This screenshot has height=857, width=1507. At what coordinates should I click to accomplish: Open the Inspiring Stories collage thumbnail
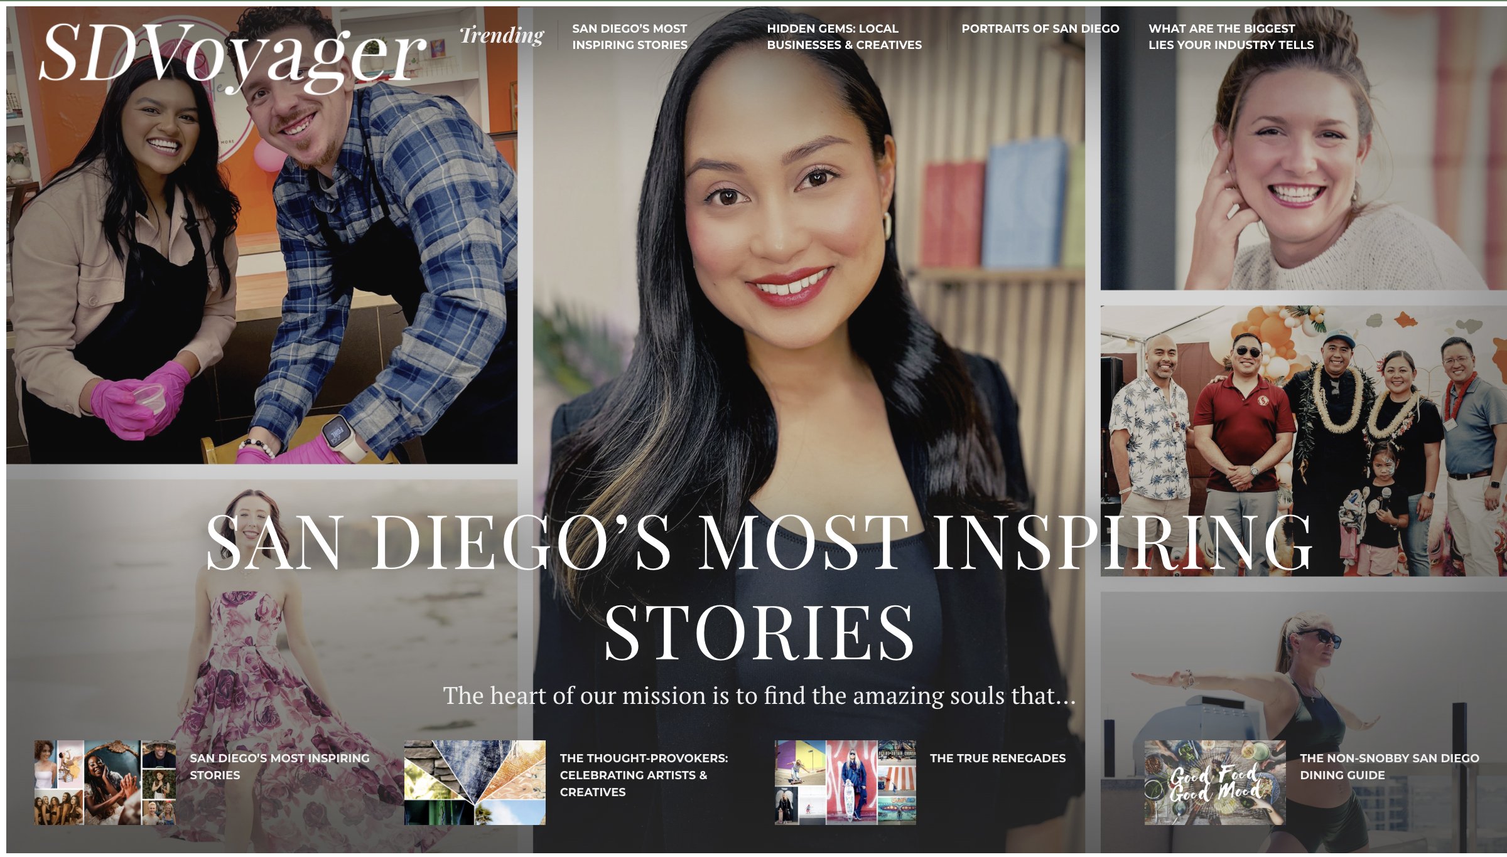click(105, 782)
